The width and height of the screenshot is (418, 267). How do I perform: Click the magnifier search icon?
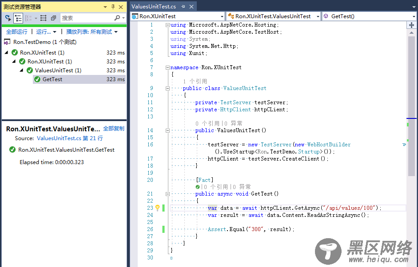click(x=117, y=18)
